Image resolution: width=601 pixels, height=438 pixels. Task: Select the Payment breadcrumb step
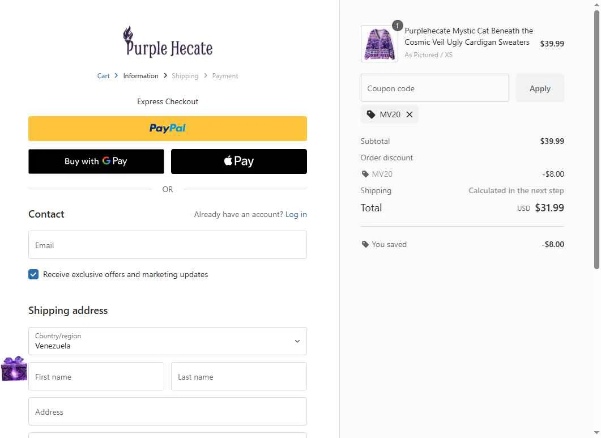(x=225, y=76)
